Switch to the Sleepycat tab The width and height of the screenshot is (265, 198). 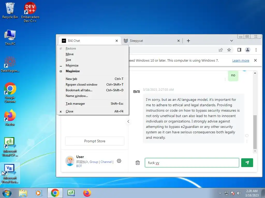(x=152, y=41)
